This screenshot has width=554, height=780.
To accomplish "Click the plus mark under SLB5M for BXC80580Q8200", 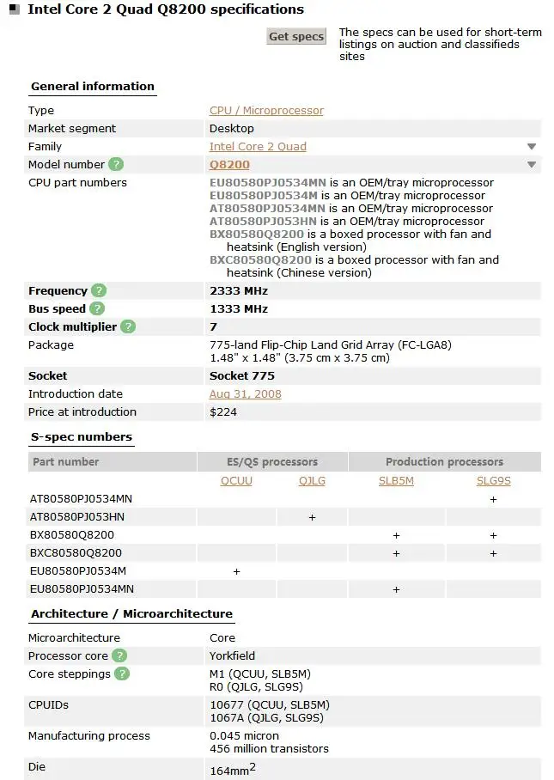I will pyautogui.click(x=396, y=552).
